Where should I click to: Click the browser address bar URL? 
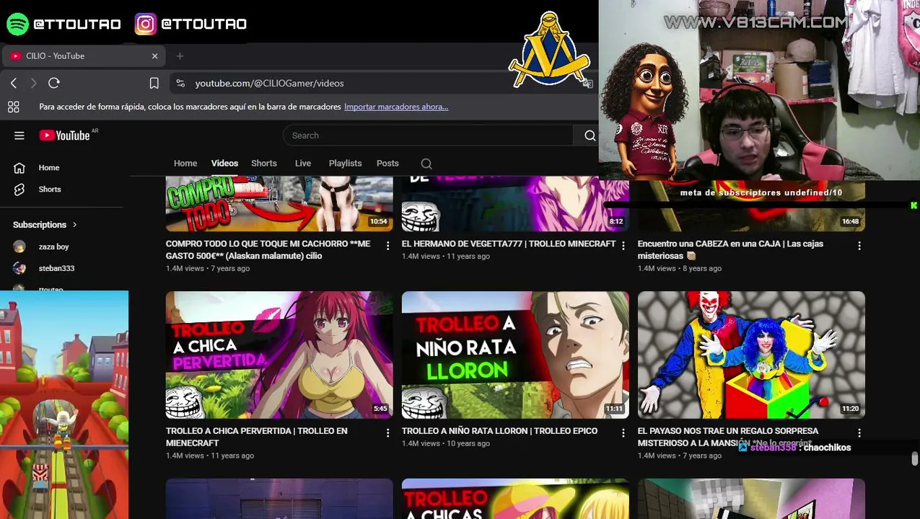coord(269,83)
